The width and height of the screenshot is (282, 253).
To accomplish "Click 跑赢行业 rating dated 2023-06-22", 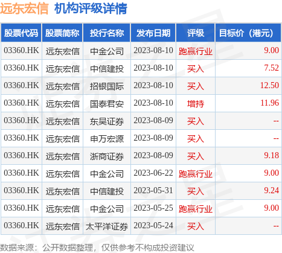I will click(x=196, y=173).
